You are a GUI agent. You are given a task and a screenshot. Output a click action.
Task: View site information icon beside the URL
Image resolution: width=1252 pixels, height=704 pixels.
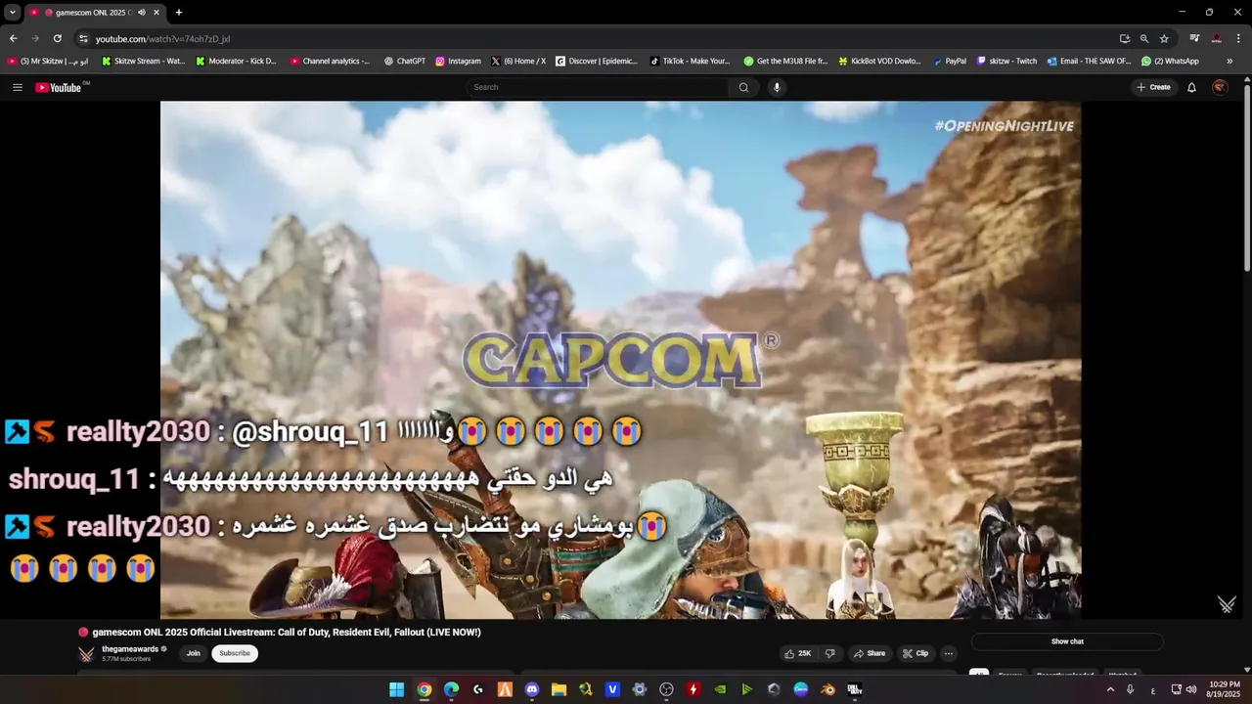point(83,38)
